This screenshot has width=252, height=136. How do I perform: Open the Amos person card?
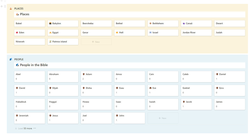tap(130, 77)
